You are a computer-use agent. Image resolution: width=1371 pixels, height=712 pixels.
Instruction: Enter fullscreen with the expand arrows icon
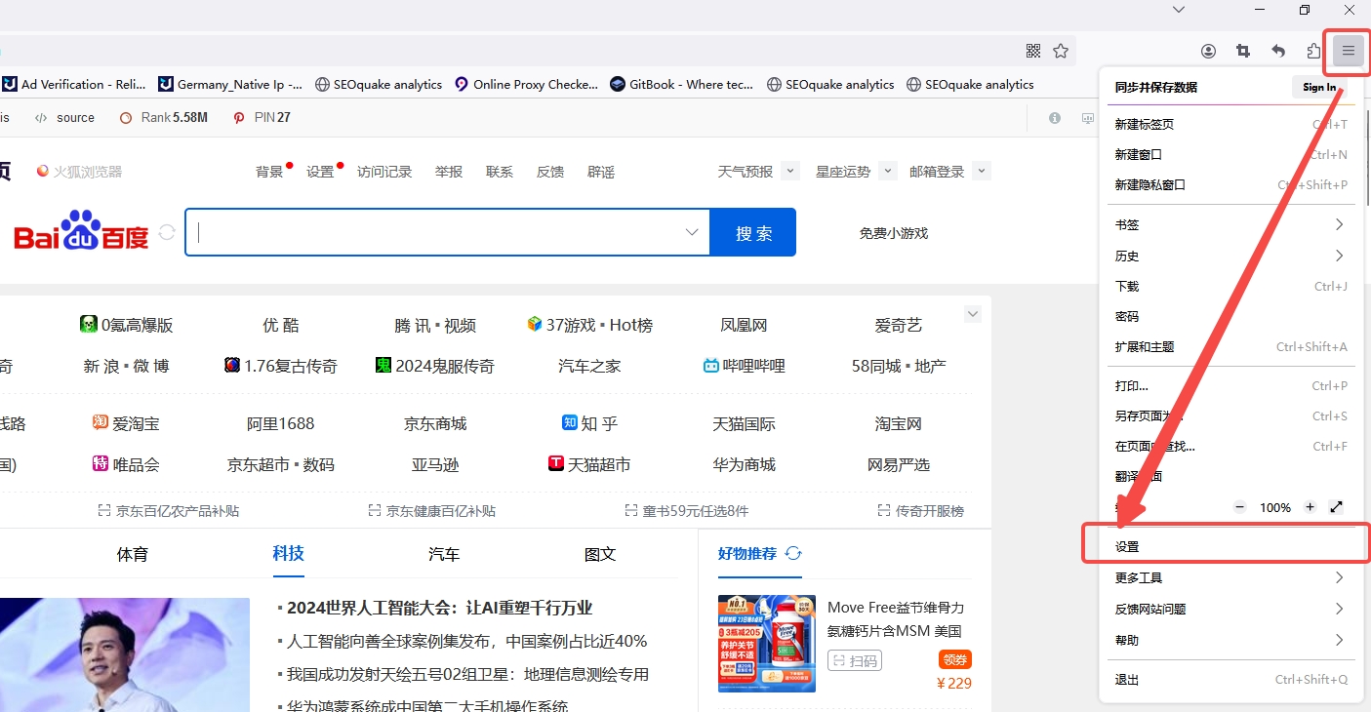(1337, 507)
